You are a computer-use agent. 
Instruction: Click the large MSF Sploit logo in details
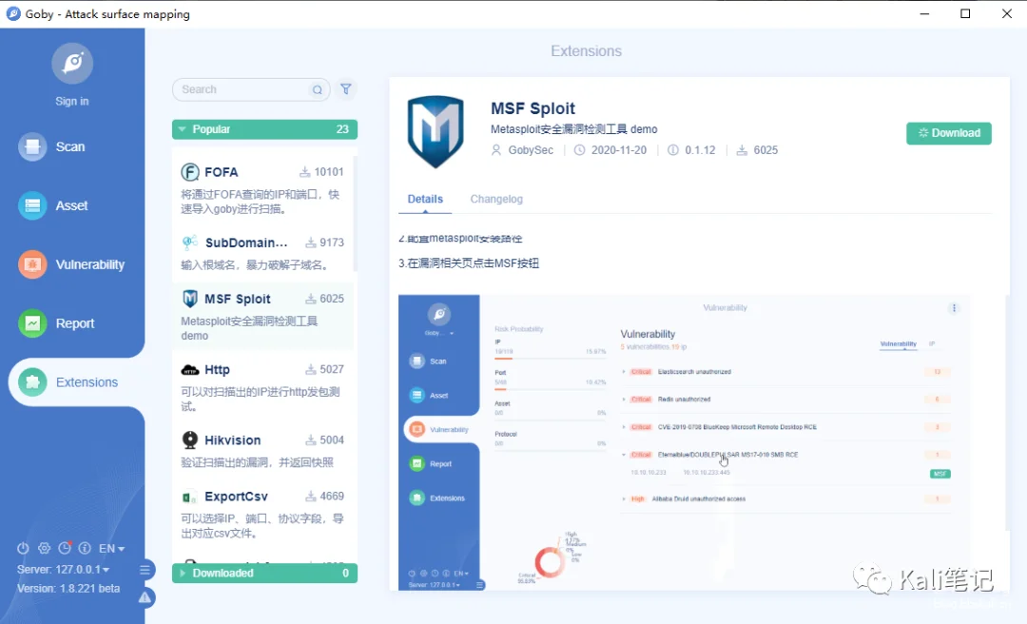436,132
